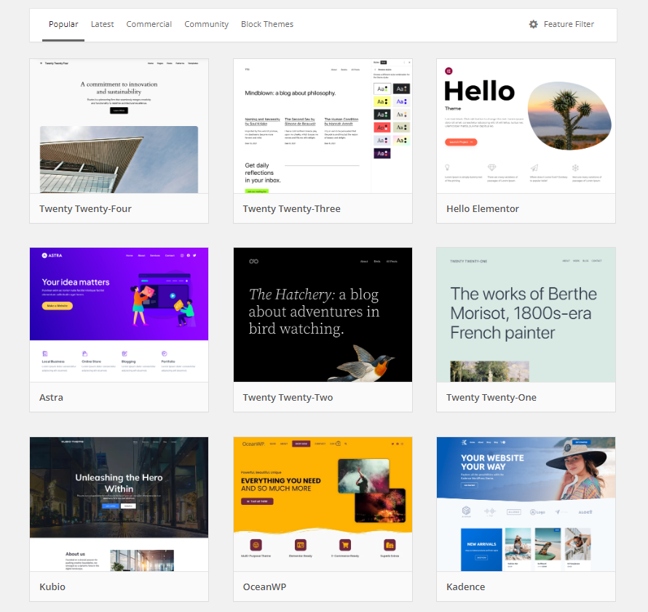The height and width of the screenshot is (612, 648).
Task: Open the Twenty Twenty-Three theme screenshot
Action: click(323, 126)
